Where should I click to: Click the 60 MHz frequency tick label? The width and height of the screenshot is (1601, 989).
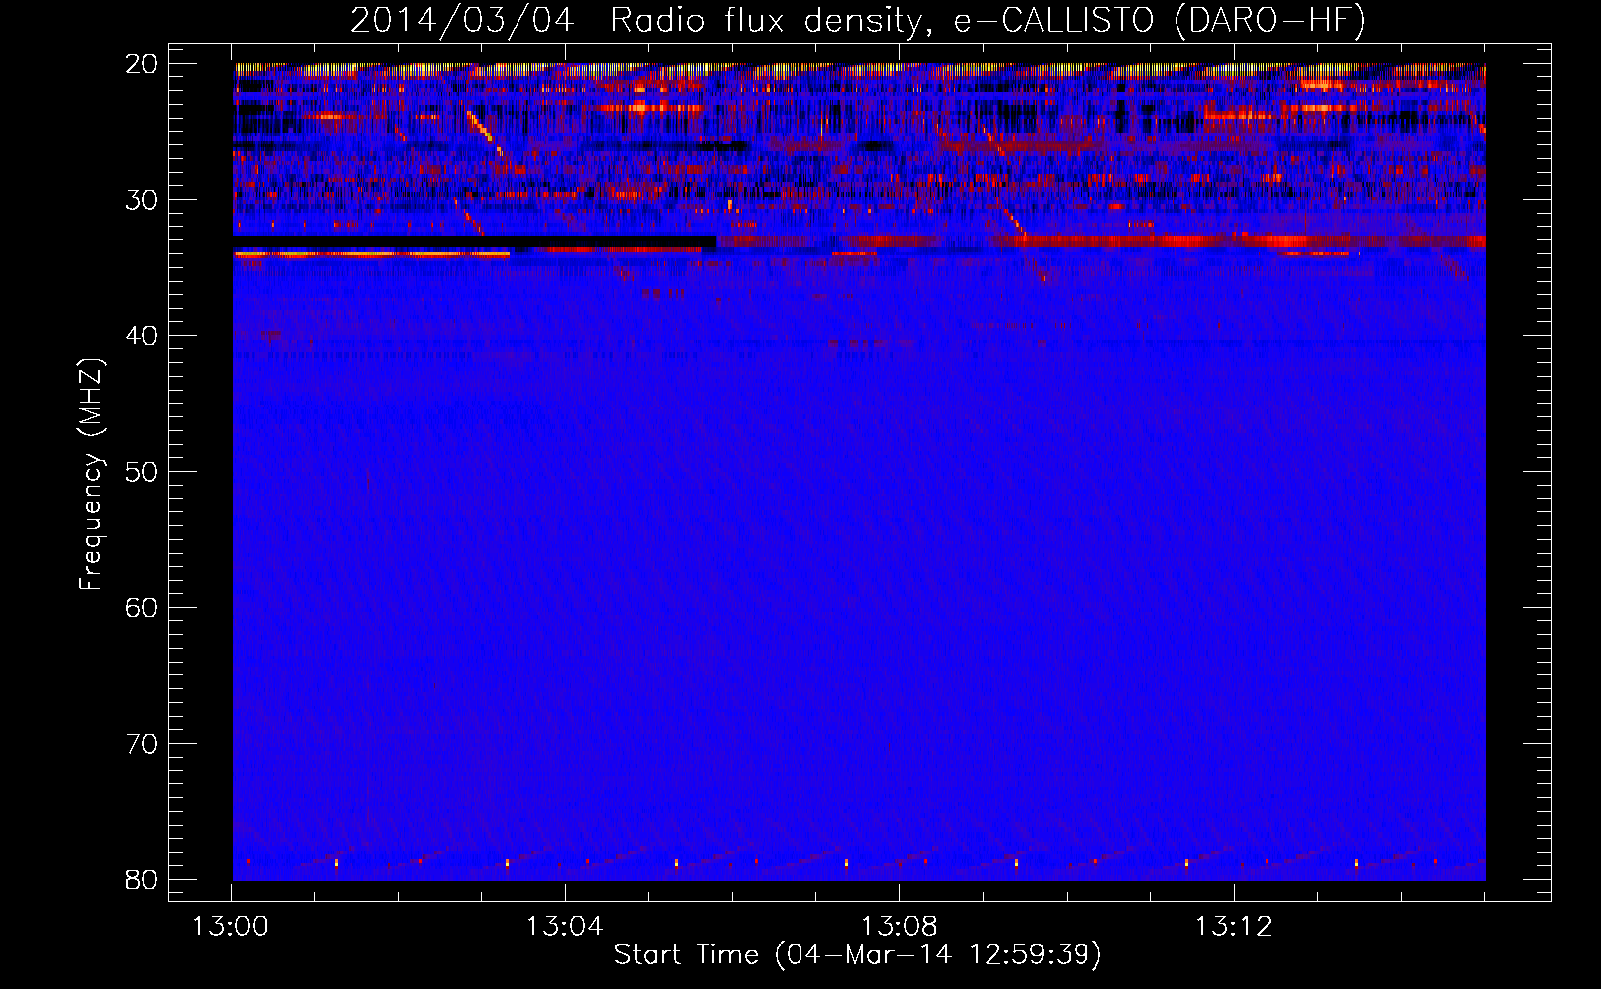[141, 607]
